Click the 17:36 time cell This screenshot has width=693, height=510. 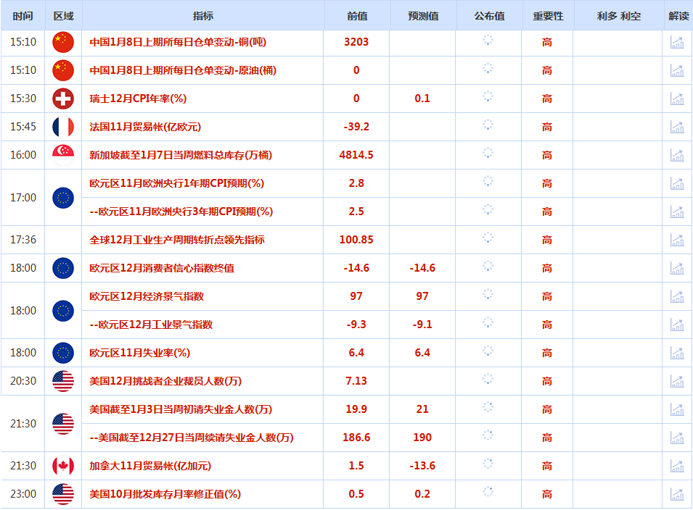23,240
